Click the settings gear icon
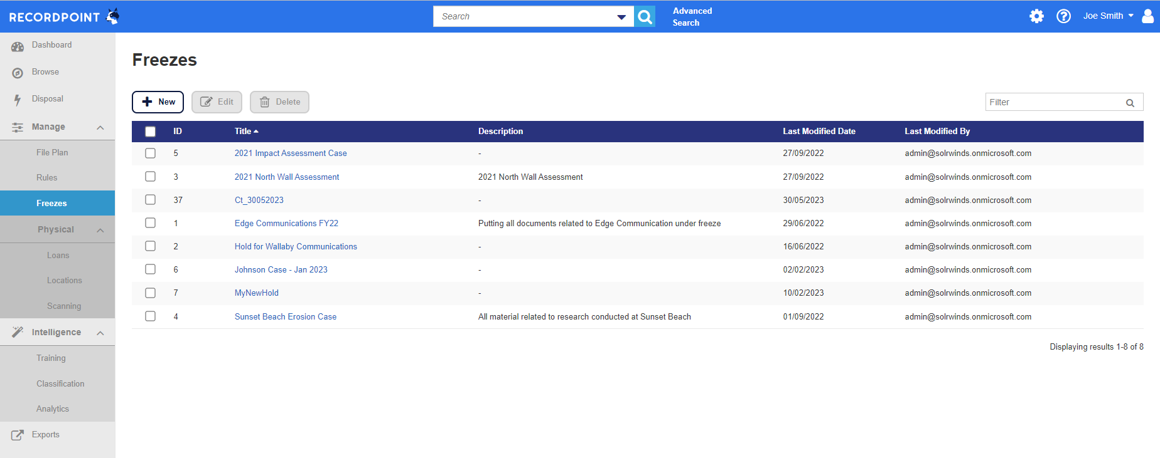1160x458 pixels. (1036, 16)
